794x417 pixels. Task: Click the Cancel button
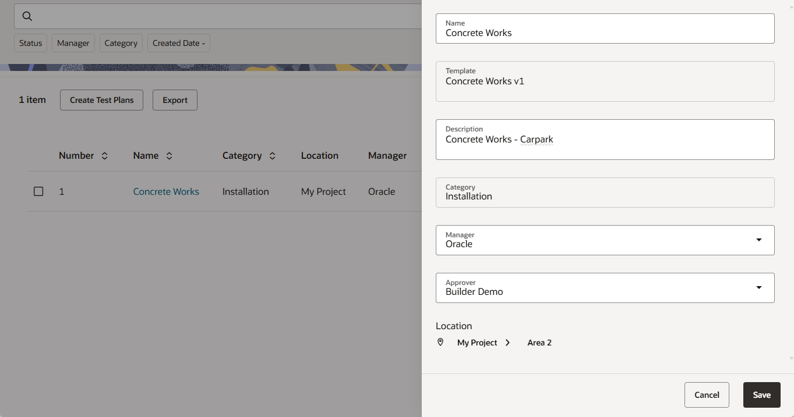[x=707, y=395]
